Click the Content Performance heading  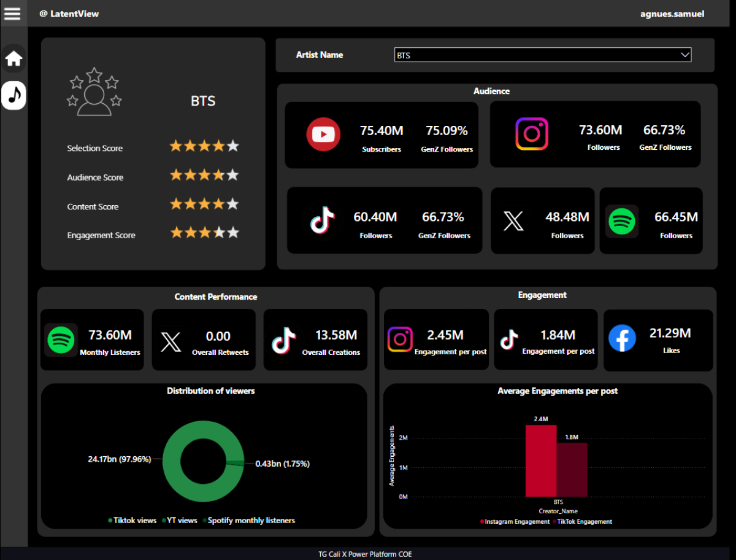216,297
